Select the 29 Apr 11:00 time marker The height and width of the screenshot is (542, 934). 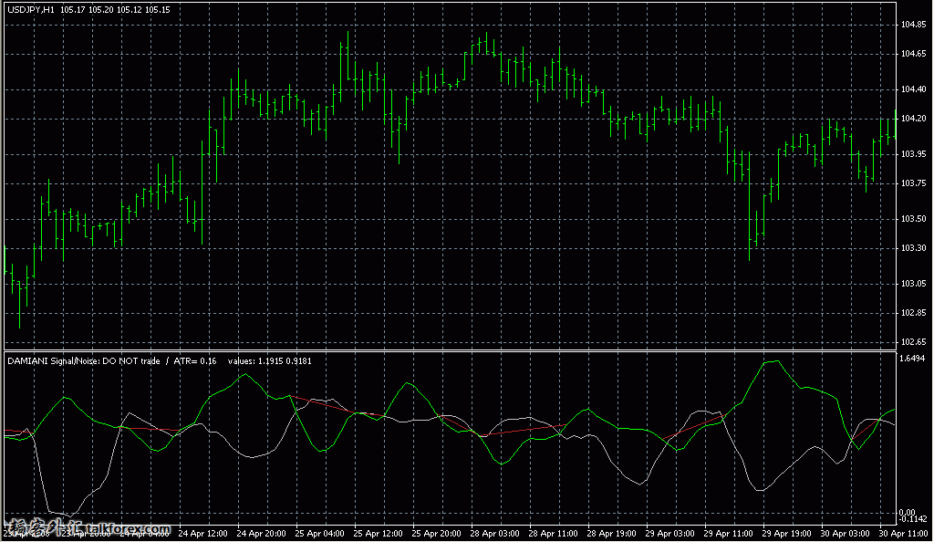(730, 533)
